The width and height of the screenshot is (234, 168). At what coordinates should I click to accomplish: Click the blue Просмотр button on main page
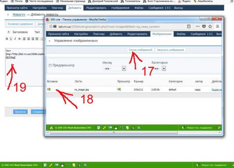pyautogui.click(x=20, y=112)
